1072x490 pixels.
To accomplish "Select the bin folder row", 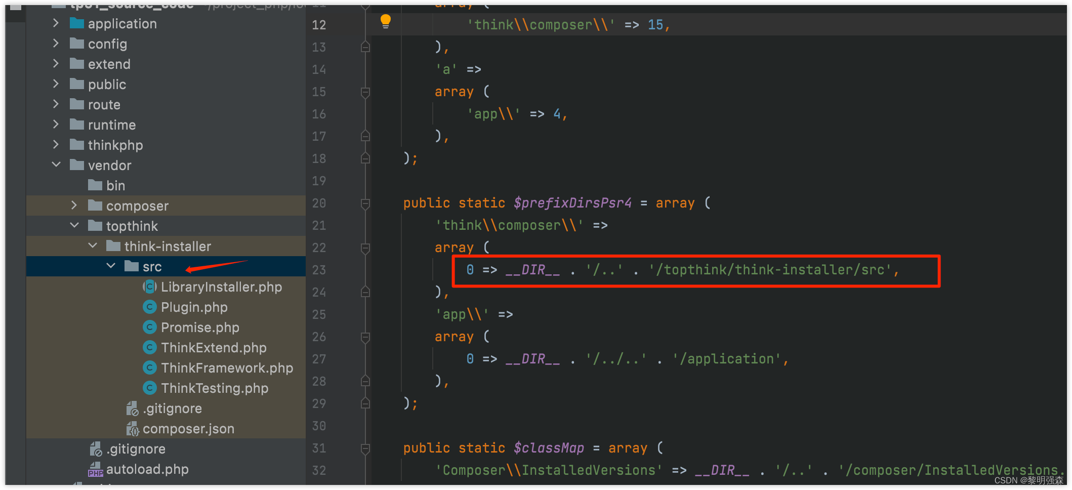I will [x=166, y=185].
